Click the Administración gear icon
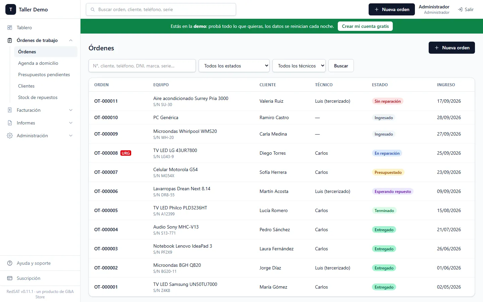Screen dimensions: 483x302 [10, 136]
